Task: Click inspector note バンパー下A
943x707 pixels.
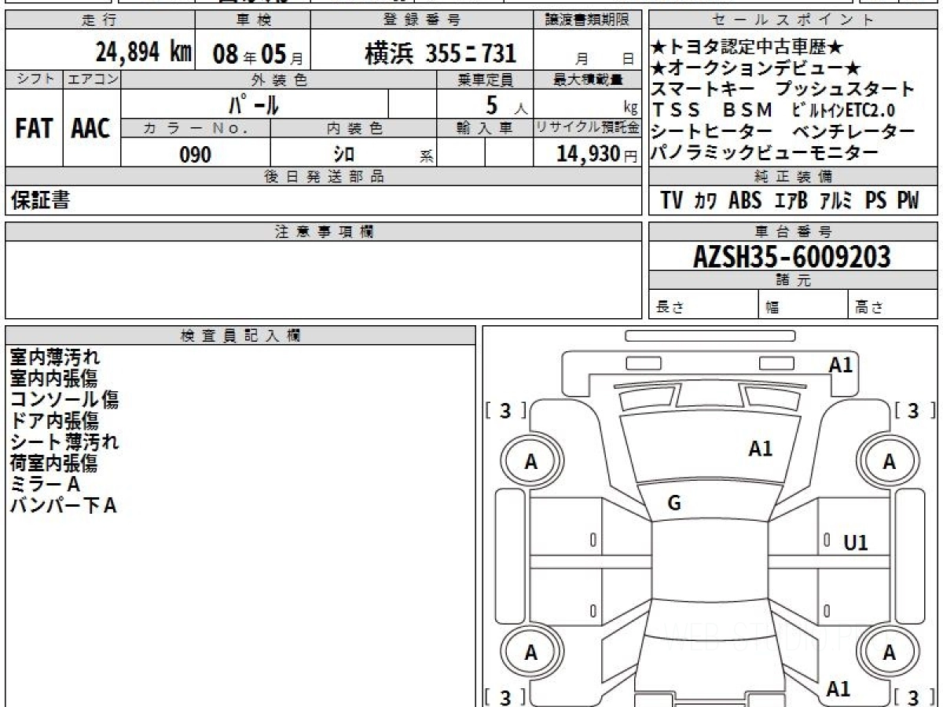Action: click(x=63, y=506)
